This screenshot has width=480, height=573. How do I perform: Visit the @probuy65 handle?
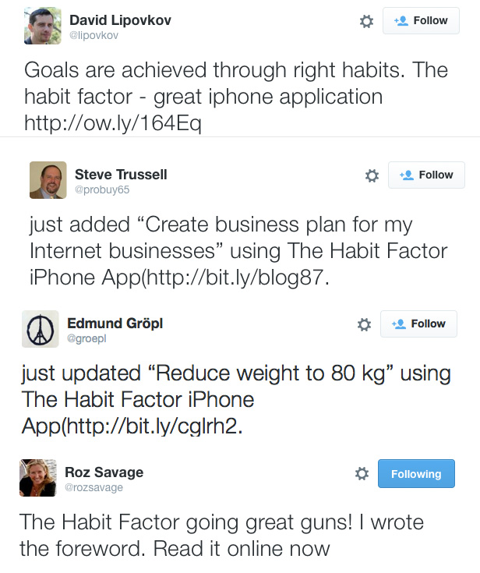point(102,189)
